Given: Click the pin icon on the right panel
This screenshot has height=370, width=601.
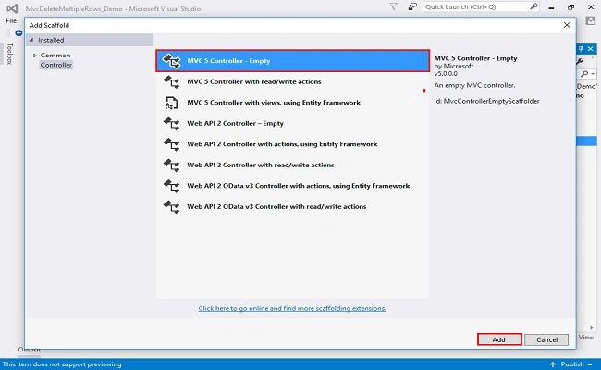Looking at the screenshot, I should [581, 49].
